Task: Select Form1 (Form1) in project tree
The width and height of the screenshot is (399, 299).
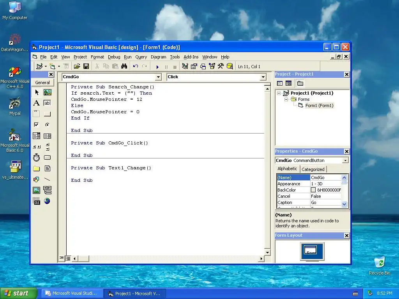Action: [x=319, y=106]
